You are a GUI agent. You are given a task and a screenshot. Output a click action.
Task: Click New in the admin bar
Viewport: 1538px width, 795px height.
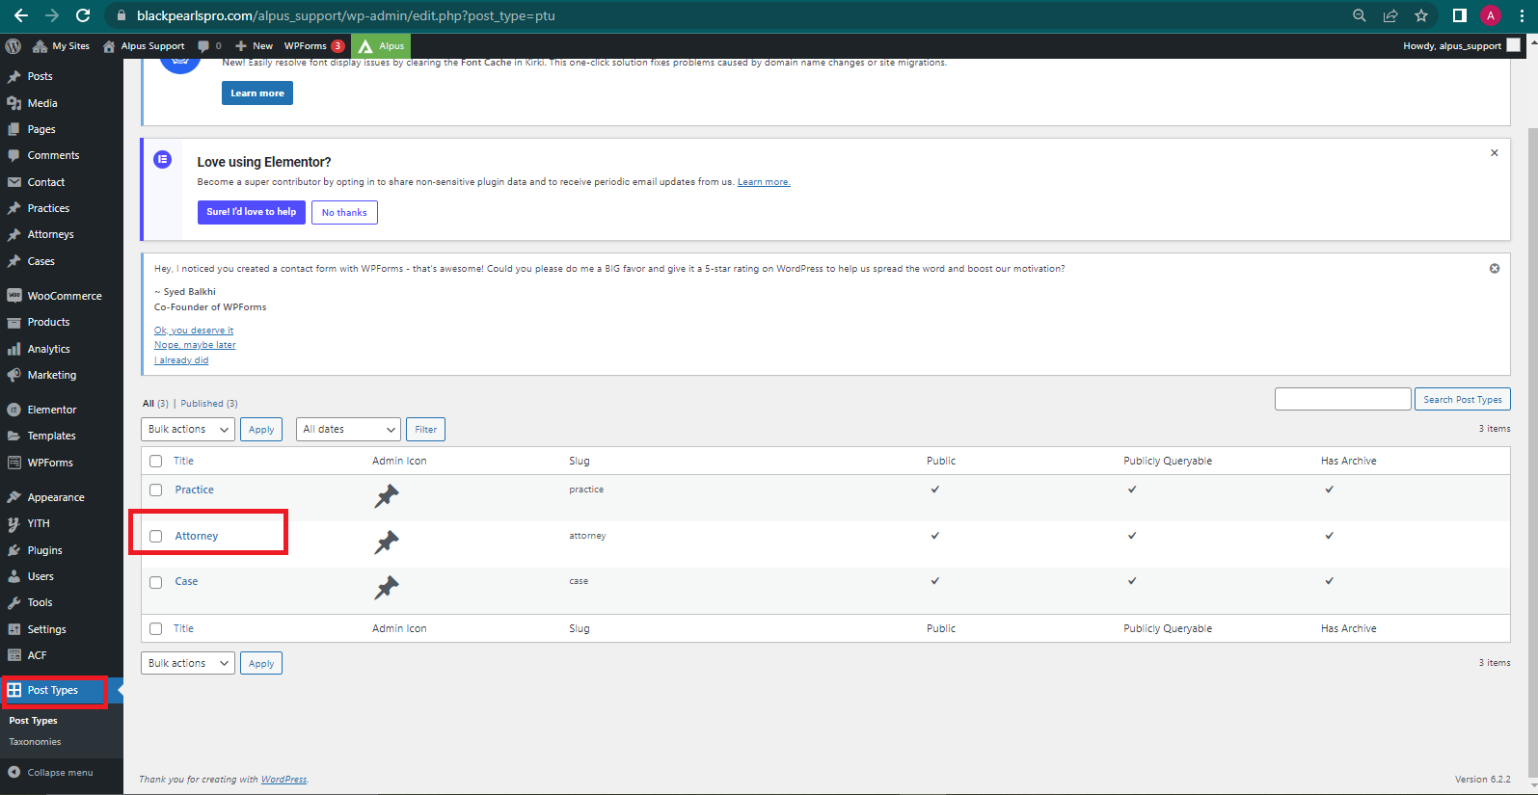pos(254,45)
